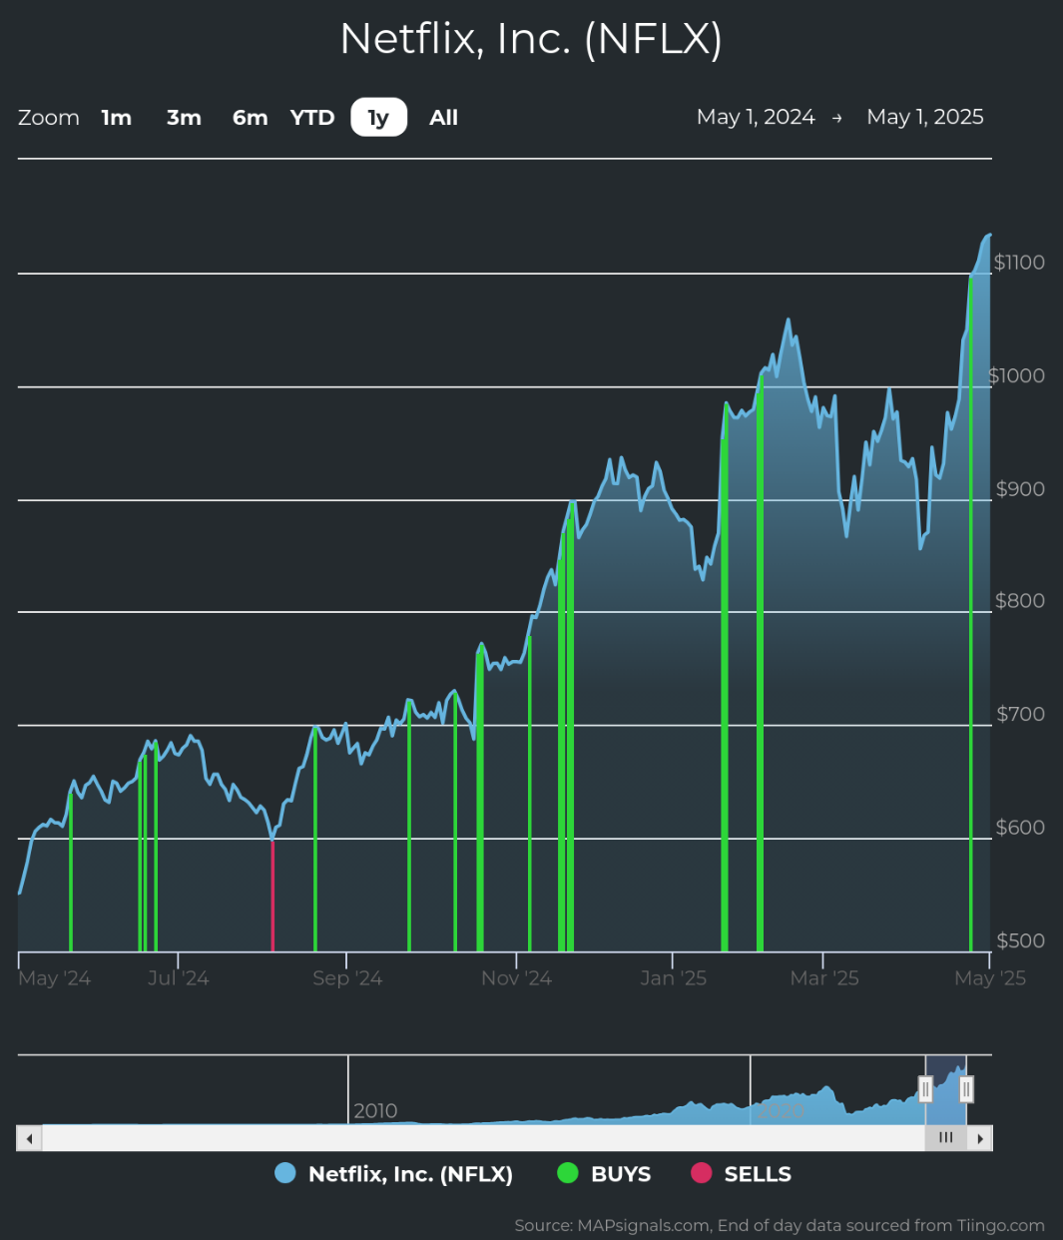Toggle the Netflix, Inc. (NFLX) legend series
1063x1240 pixels.
click(x=394, y=1174)
